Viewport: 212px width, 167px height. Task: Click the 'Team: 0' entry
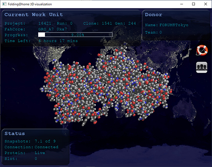tap(153, 32)
